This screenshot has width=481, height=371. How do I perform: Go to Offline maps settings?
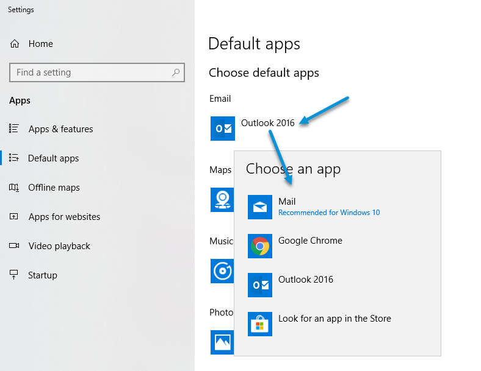coord(97,188)
